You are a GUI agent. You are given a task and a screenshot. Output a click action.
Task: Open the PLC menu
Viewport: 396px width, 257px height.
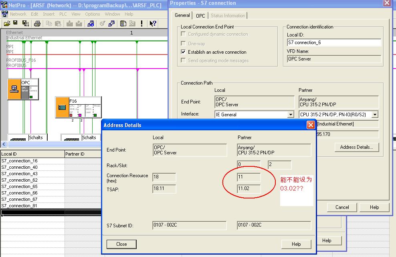[63, 14]
